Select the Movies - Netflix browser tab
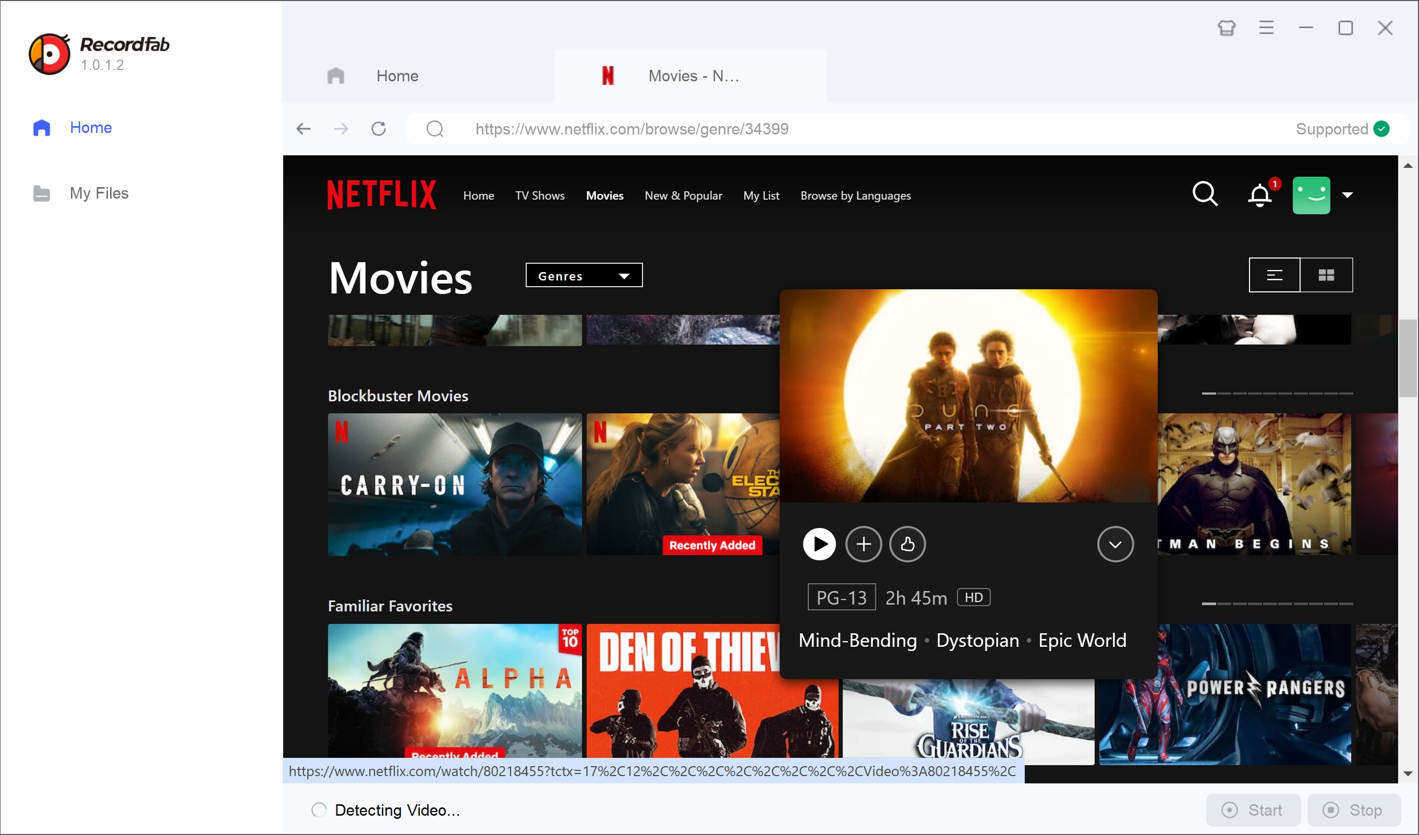1419x835 pixels. coord(690,76)
